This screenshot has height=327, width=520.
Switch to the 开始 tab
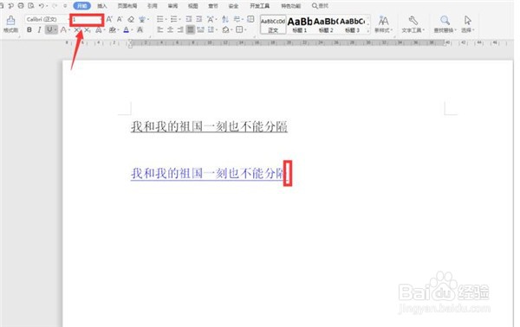click(82, 6)
